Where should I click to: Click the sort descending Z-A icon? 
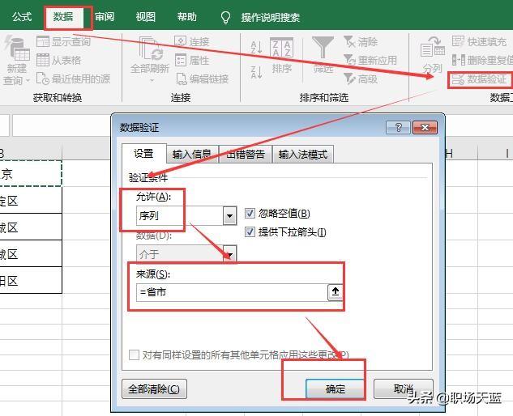(256, 72)
